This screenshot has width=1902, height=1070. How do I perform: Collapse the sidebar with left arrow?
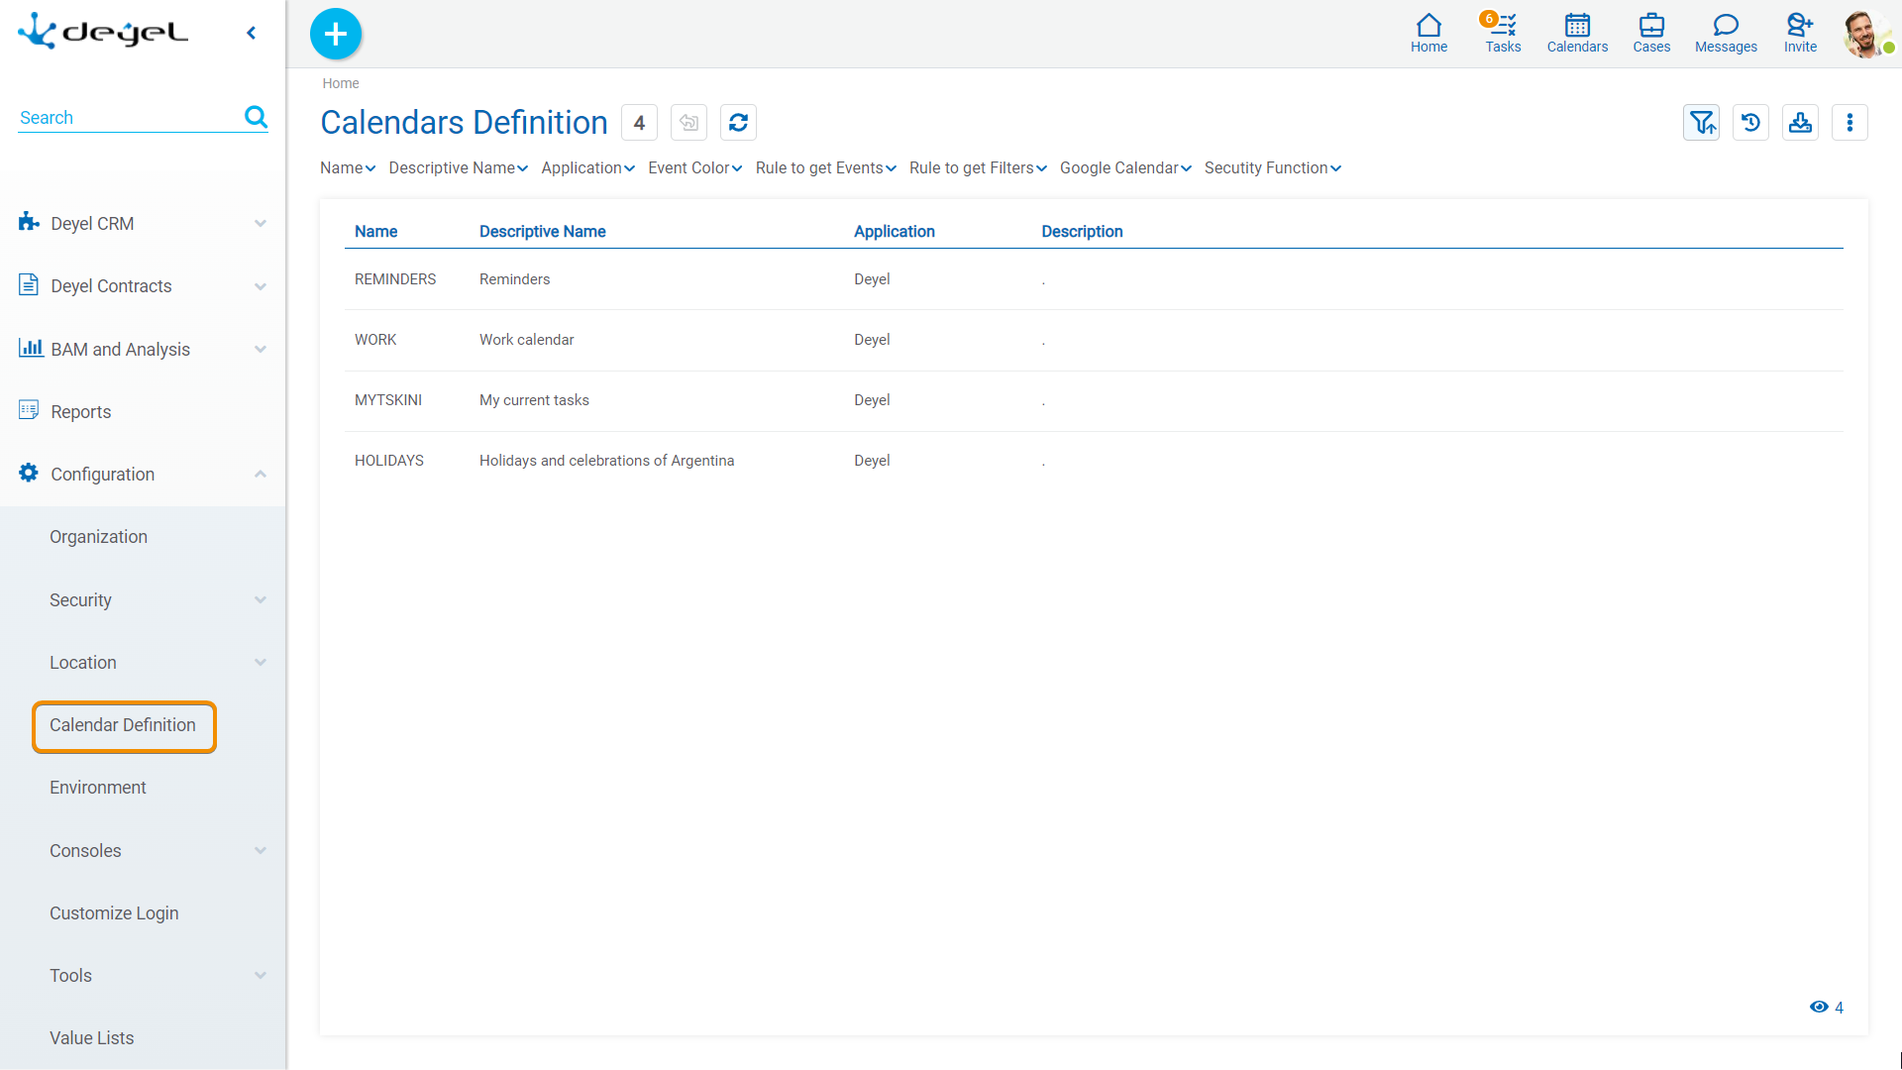click(252, 33)
